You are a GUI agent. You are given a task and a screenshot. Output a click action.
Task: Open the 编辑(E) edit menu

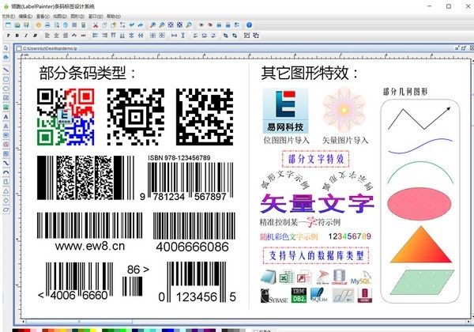coord(25,17)
